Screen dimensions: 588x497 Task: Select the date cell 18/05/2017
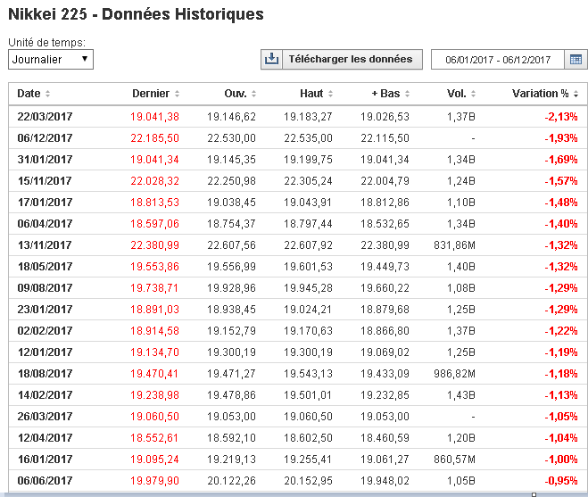coord(45,266)
